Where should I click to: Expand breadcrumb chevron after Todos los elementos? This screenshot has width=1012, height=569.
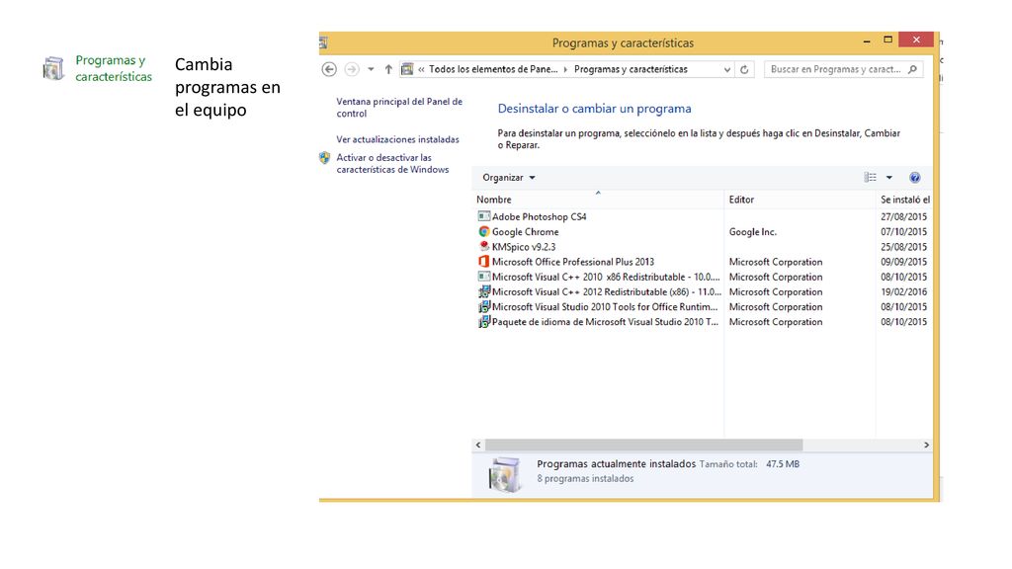pyautogui.click(x=566, y=69)
